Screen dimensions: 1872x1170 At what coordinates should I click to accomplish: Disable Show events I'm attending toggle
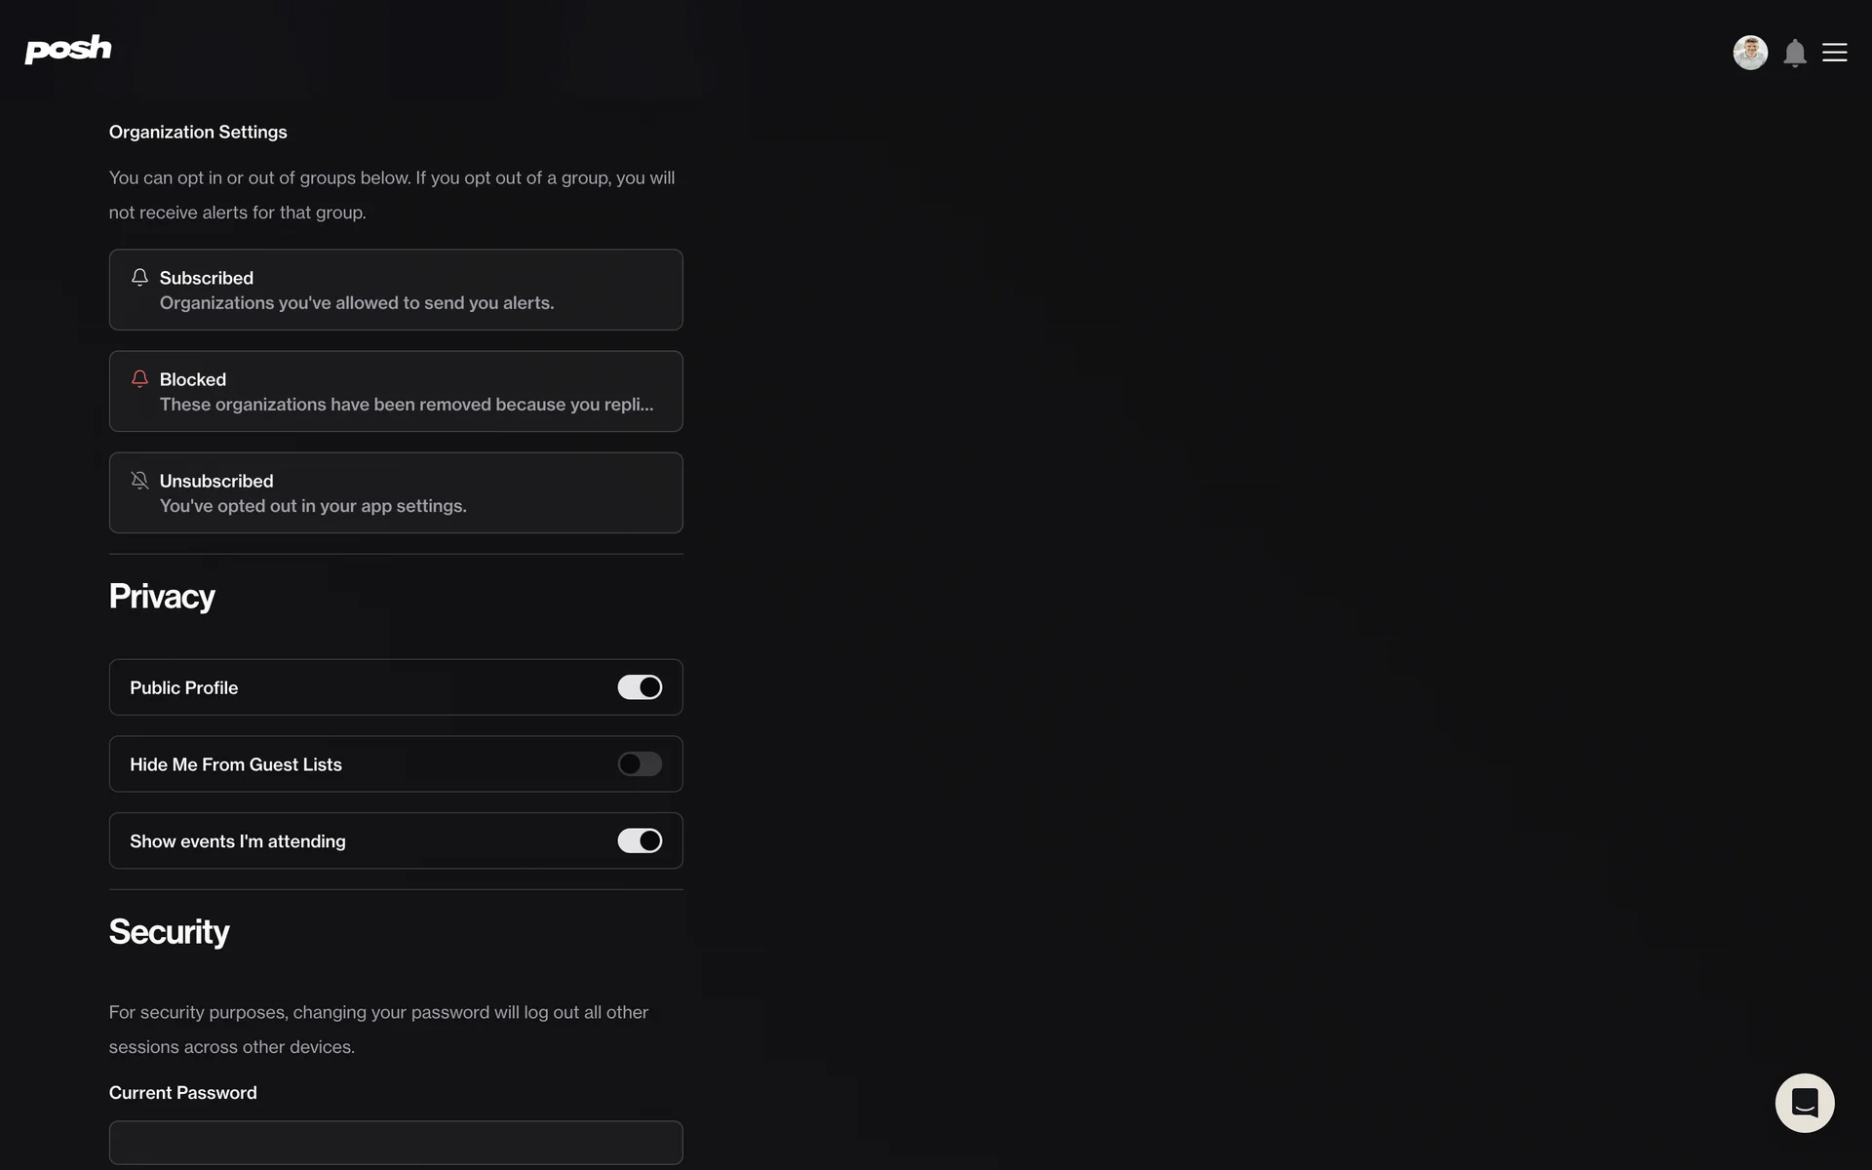coord(640,840)
